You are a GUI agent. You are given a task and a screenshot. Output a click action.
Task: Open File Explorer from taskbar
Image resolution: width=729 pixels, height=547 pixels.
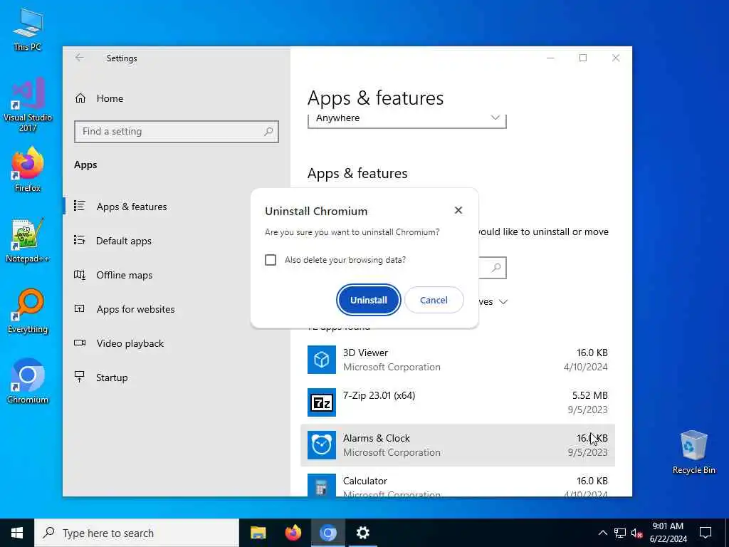(258, 533)
